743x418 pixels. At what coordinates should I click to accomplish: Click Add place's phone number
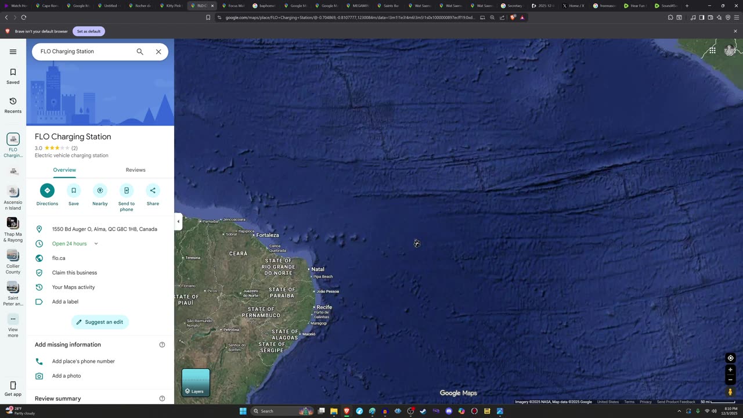pos(100,361)
